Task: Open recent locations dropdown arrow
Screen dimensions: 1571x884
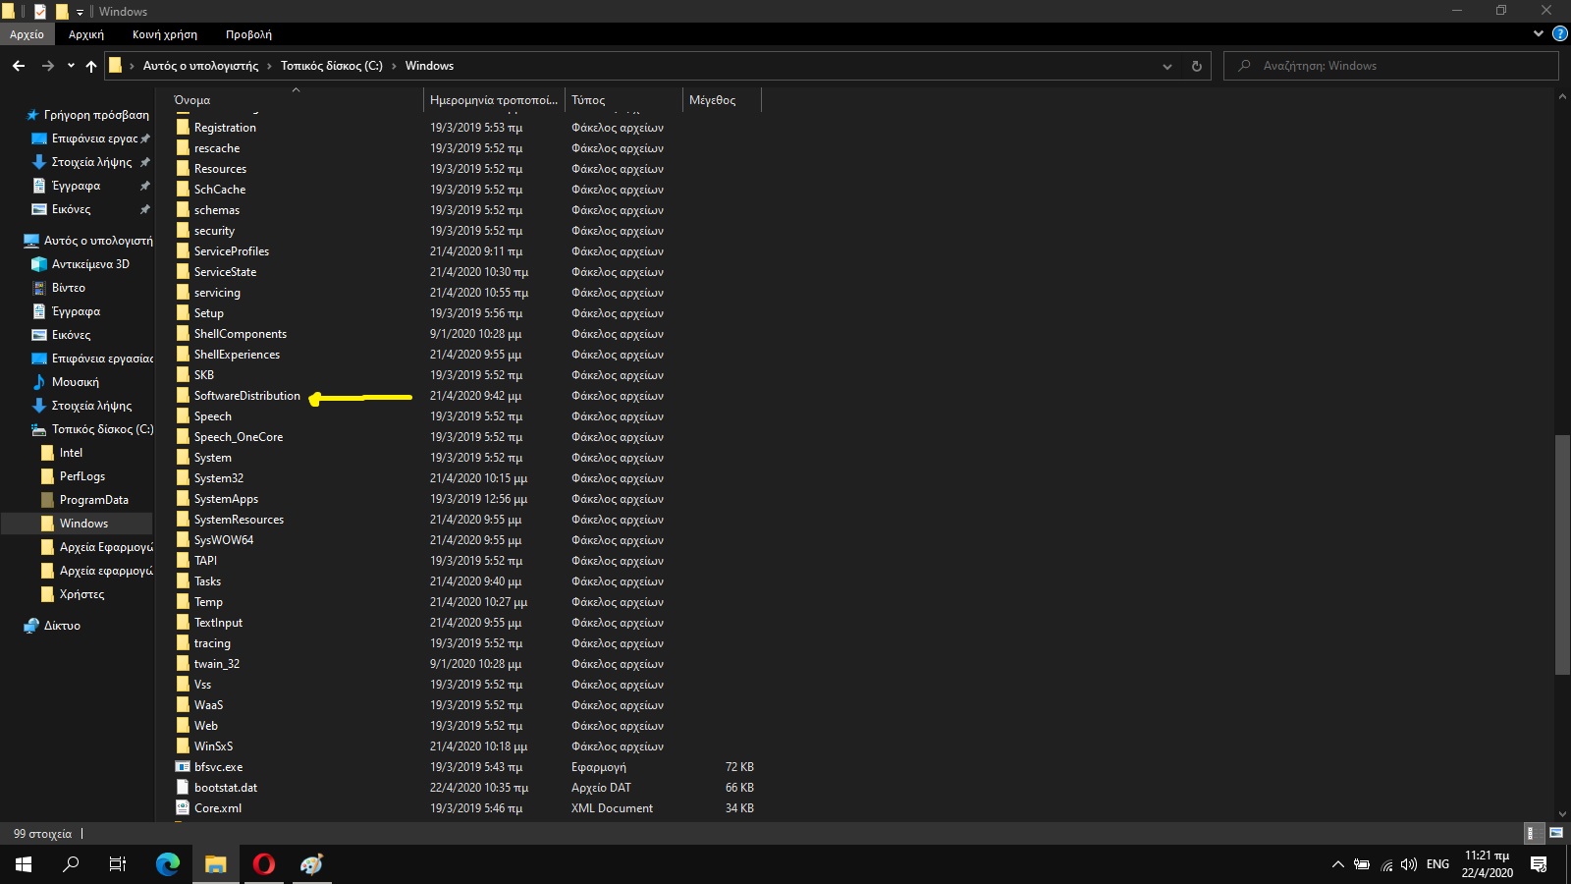Action: 71,66
